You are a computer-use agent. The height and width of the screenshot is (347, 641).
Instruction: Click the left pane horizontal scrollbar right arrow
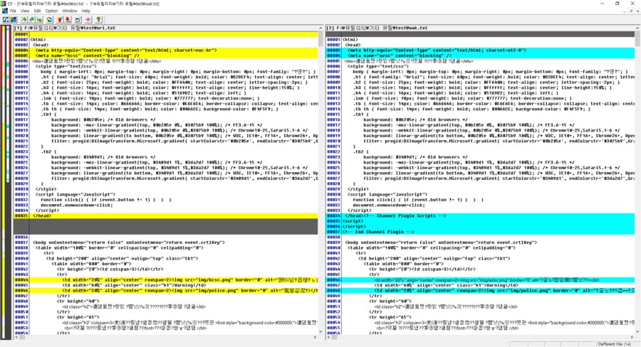[316, 337]
